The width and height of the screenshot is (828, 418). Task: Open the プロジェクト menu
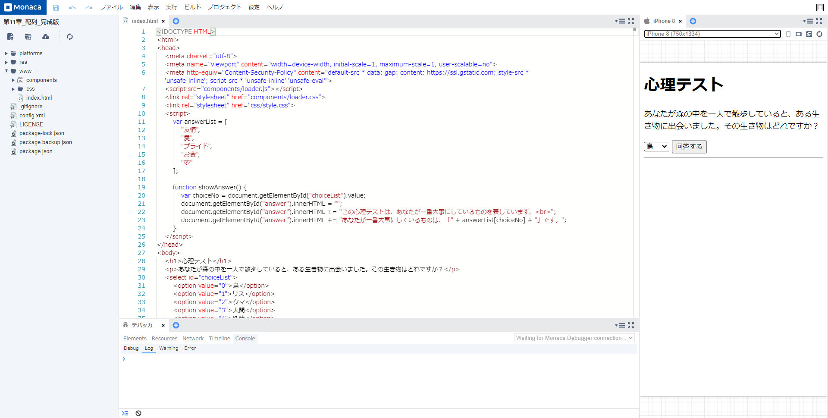point(225,7)
